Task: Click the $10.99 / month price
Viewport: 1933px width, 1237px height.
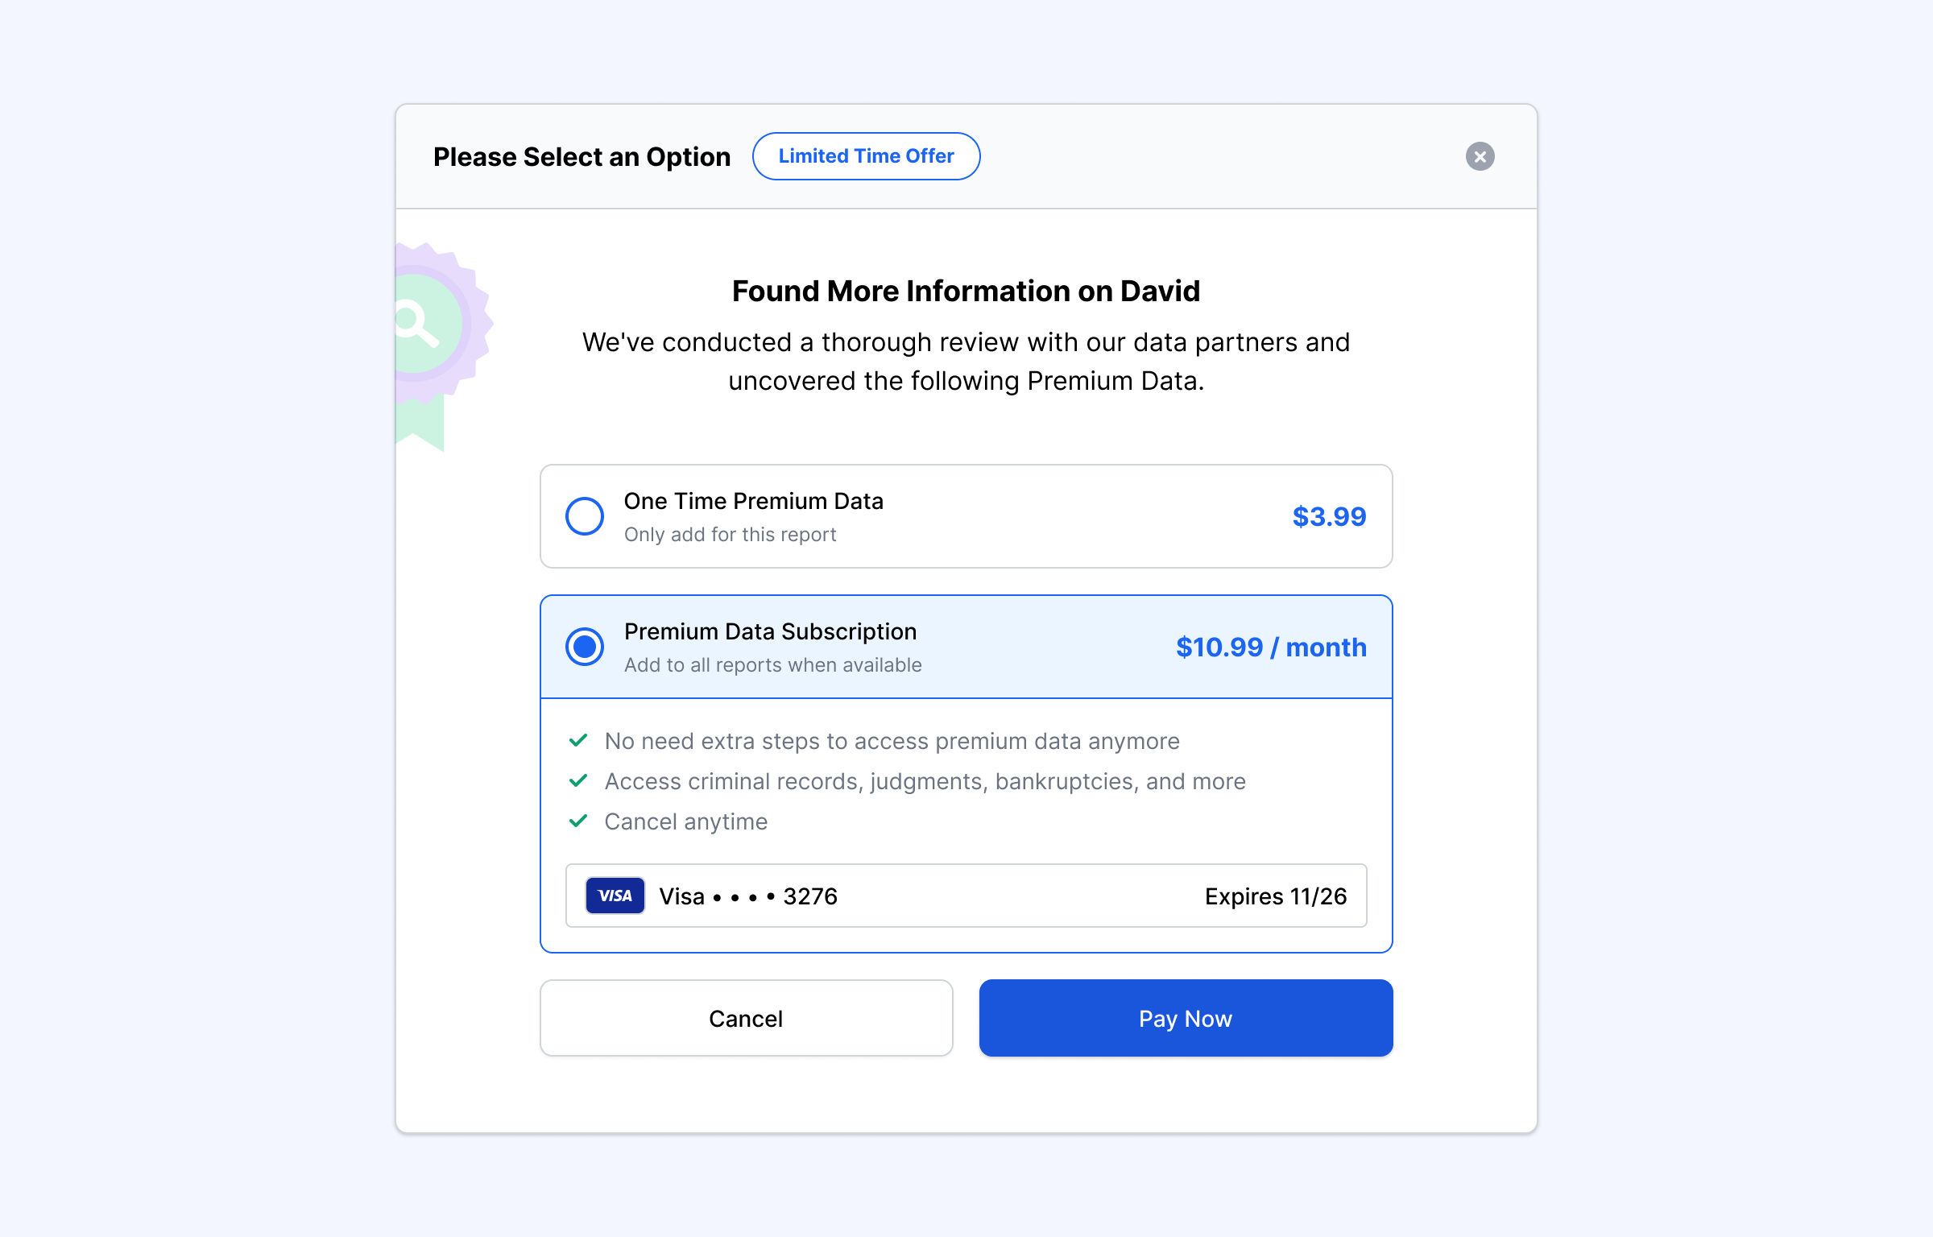Action: point(1271,647)
